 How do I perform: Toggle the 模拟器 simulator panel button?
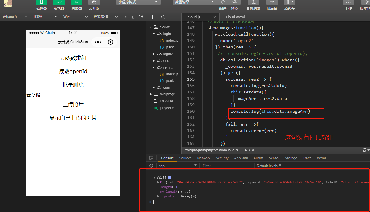point(41,2)
